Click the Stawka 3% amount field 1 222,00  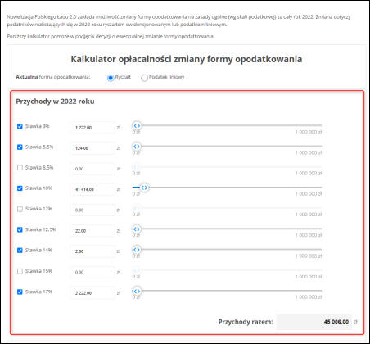[92, 128]
